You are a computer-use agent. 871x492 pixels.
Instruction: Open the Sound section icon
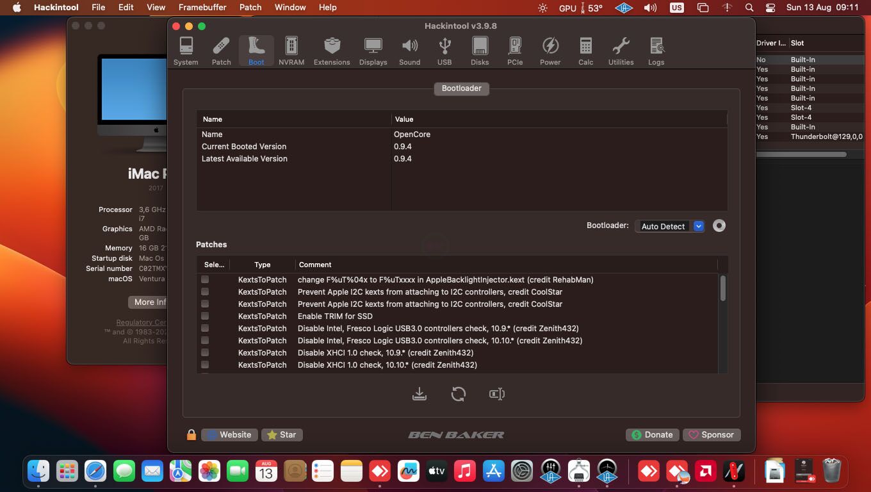pyautogui.click(x=409, y=50)
